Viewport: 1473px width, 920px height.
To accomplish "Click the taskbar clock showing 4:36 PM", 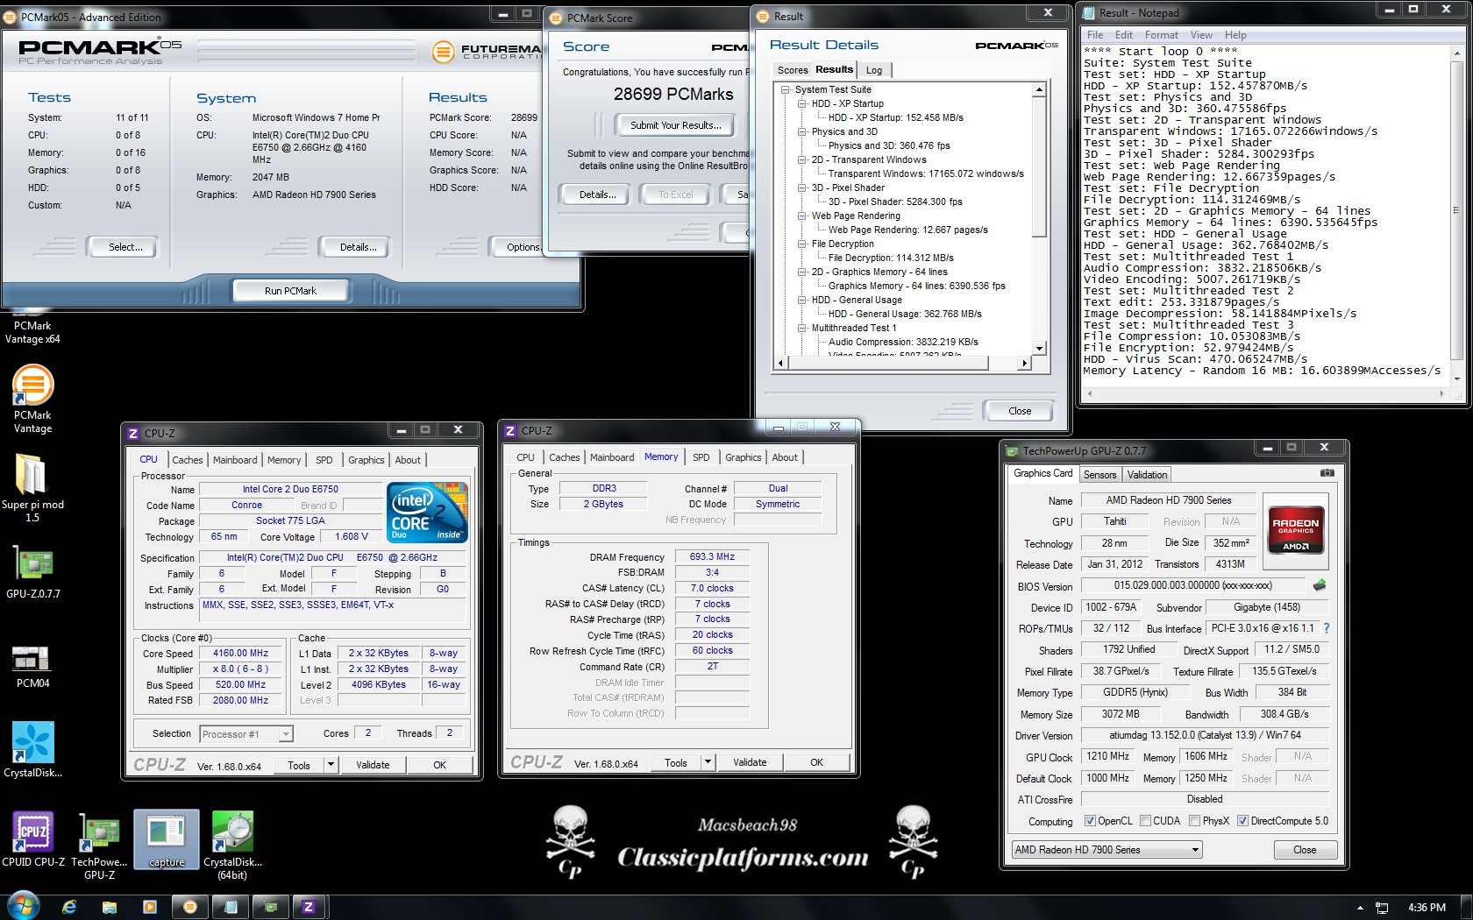I will click(1427, 908).
